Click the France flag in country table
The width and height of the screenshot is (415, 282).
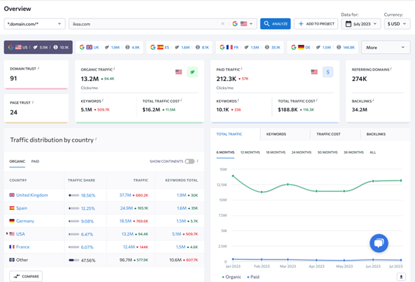tap(12, 247)
